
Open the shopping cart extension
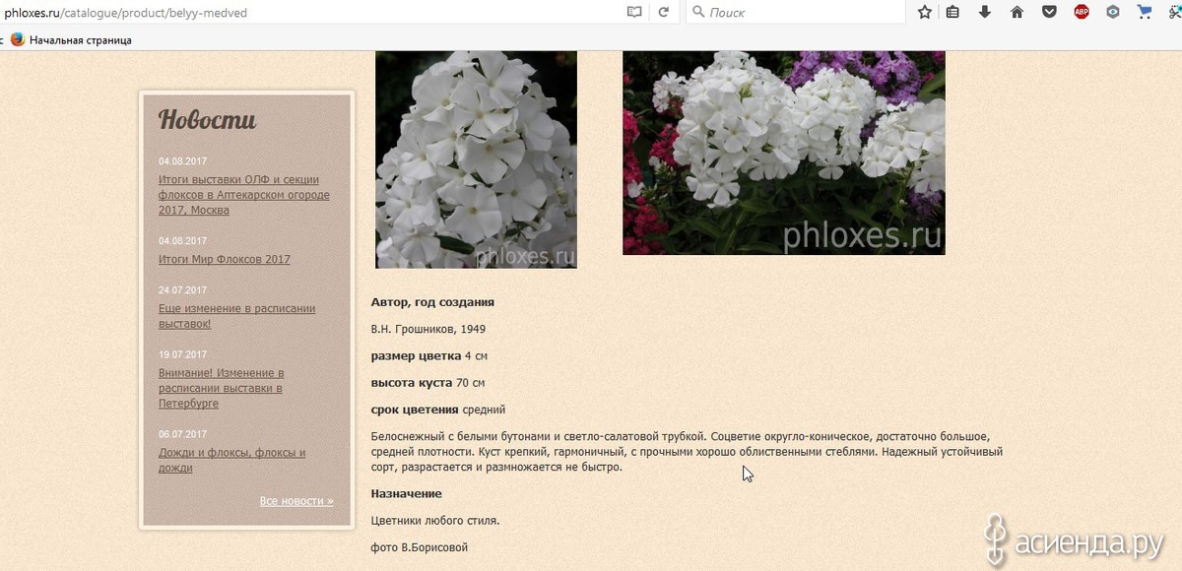point(1145,12)
